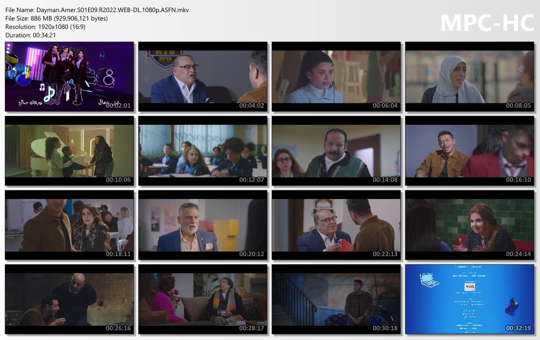Choose the thumbnail at 00:08:05
This screenshot has width=540, height=340.
(470, 76)
